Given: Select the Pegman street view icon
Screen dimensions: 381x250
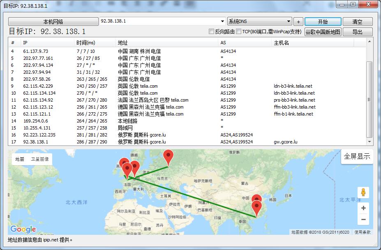Looking at the screenshot, I should (x=363, y=192).
